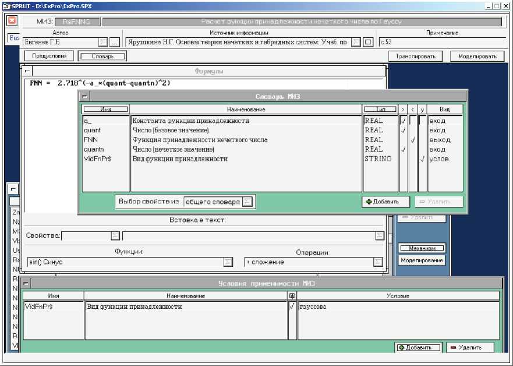Toggle the y column box in a_ row
Viewport: 513px width, 366px height.
coord(422,121)
